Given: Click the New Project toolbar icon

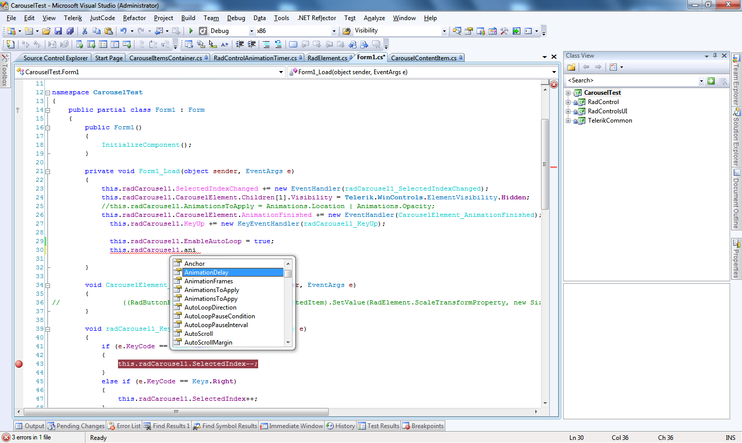Looking at the screenshot, I should pos(11,31).
